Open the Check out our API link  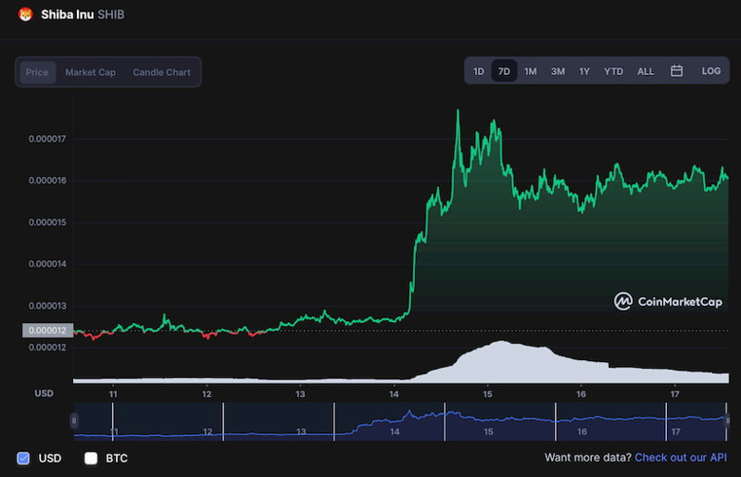[680, 458]
